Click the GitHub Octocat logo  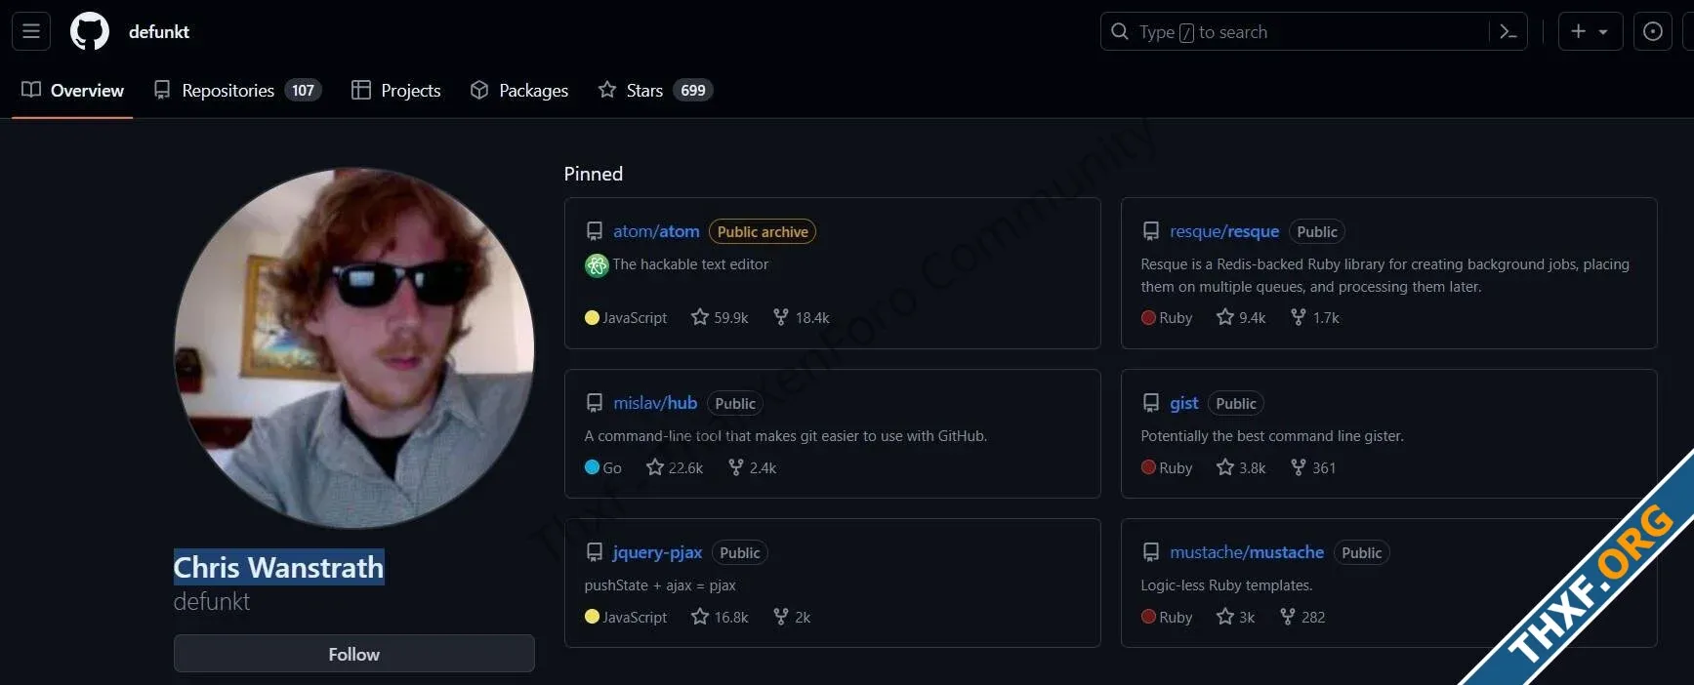tap(90, 31)
